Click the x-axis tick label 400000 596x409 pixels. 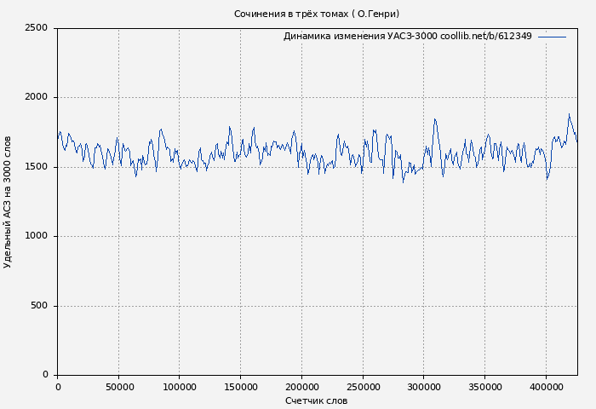546,388
